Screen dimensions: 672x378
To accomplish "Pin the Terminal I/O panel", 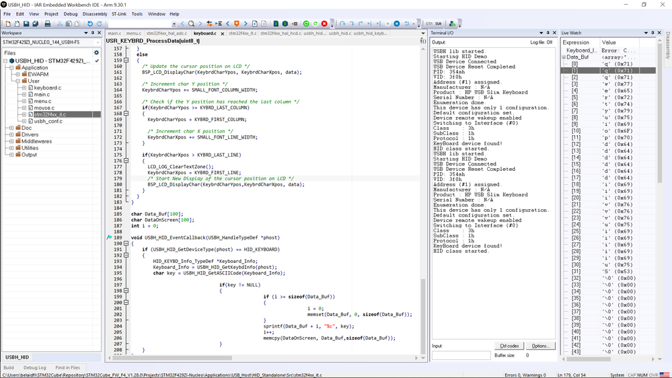I will pyautogui.click(x=548, y=33).
